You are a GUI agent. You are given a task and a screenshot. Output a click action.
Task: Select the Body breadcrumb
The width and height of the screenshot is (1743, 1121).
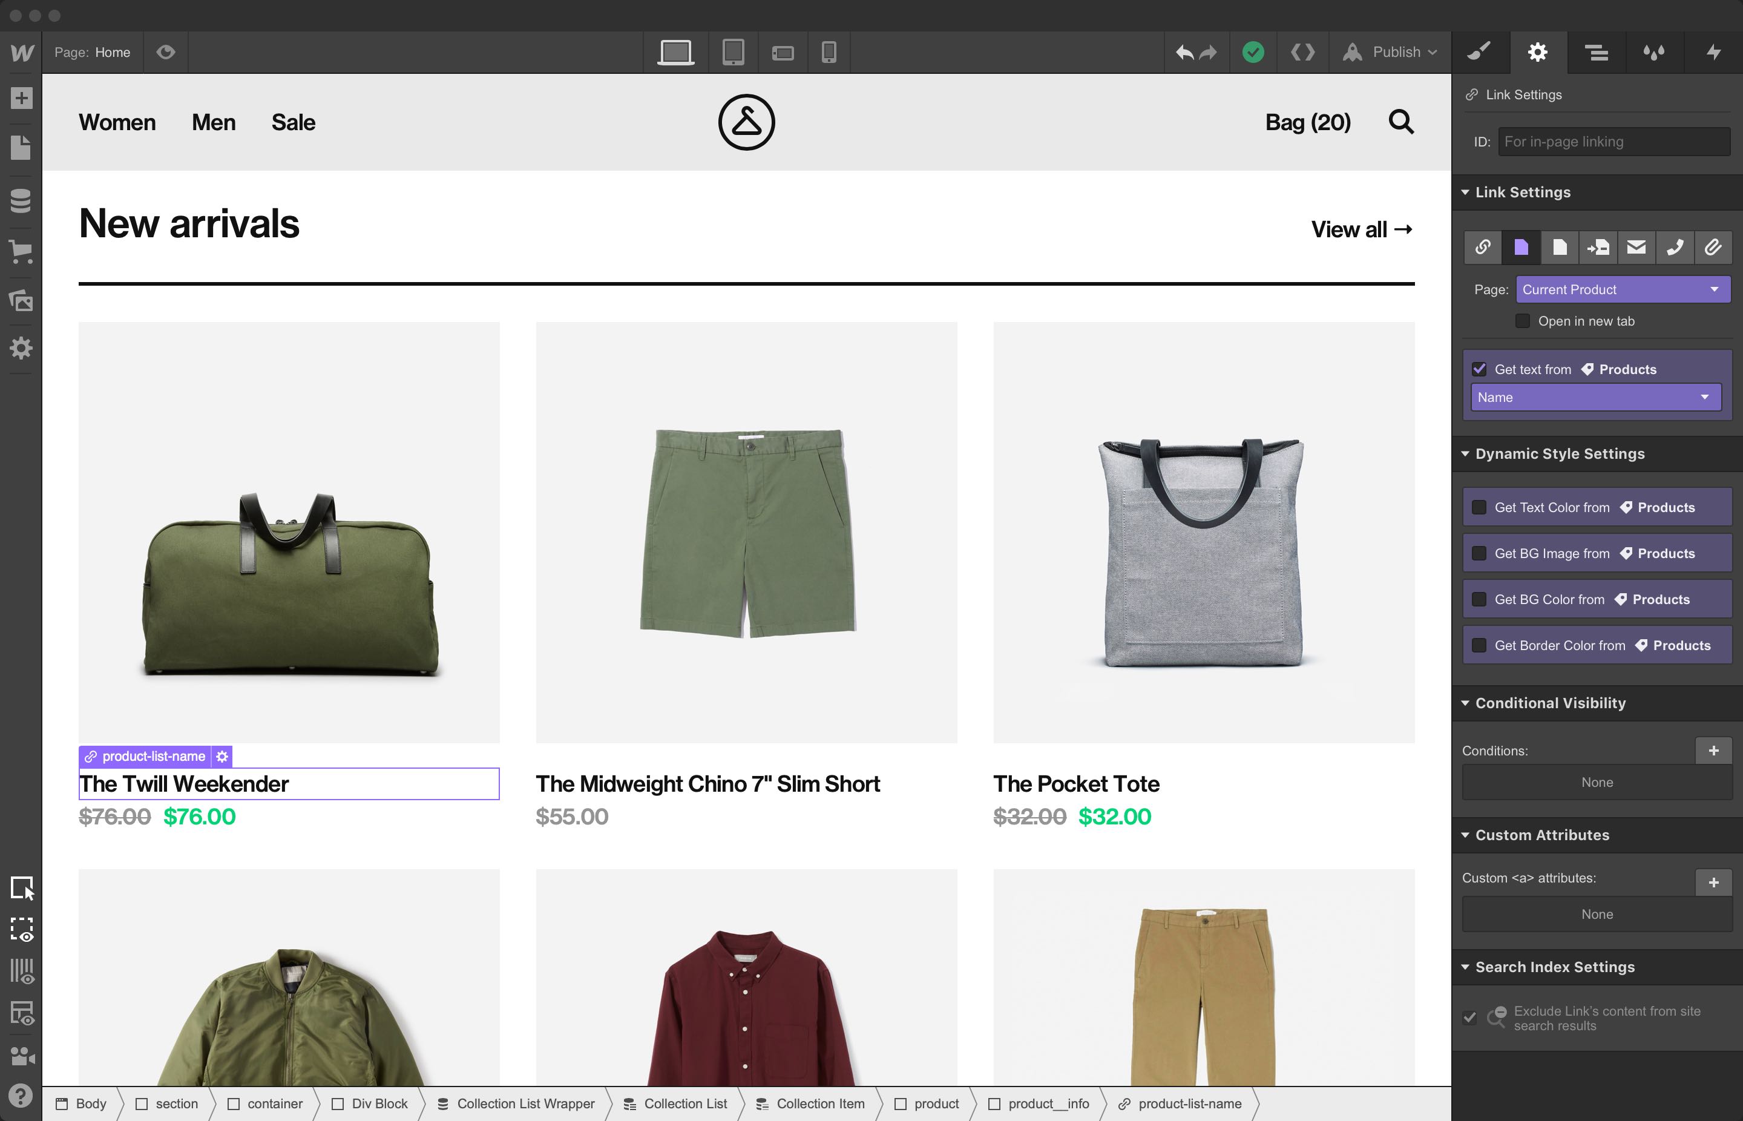click(x=82, y=1103)
